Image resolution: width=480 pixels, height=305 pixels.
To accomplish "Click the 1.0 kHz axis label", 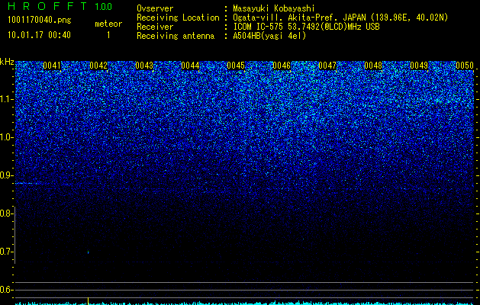I will (x=6, y=137).
